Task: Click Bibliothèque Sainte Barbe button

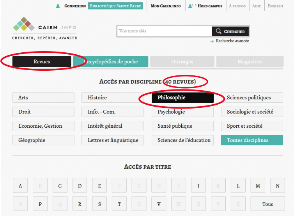Action: pos(115,6)
